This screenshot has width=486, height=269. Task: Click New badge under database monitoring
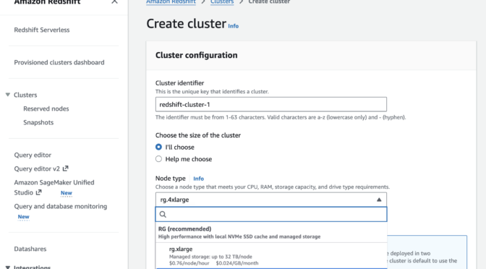pos(24,217)
